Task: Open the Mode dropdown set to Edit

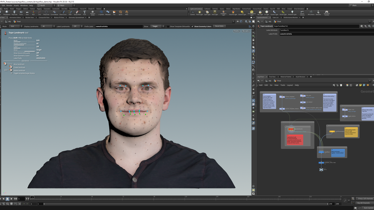Action: pyautogui.click(x=15, y=27)
